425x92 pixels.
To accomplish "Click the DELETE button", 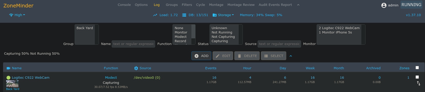I will point(247,56).
